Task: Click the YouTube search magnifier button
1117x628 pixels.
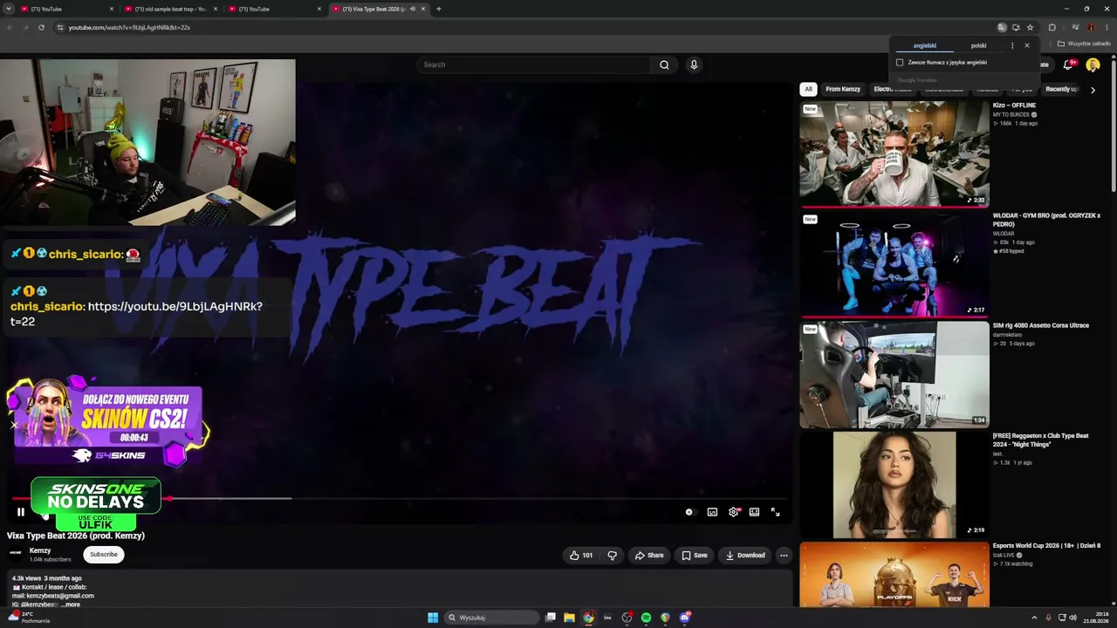Action: [x=664, y=65]
